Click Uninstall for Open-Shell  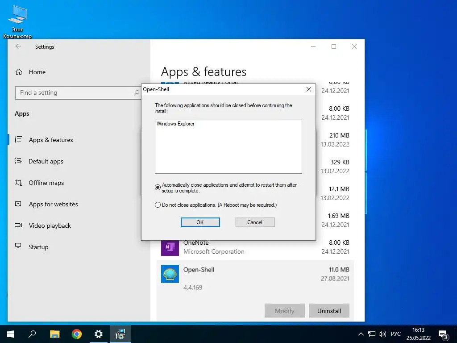click(x=329, y=311)
